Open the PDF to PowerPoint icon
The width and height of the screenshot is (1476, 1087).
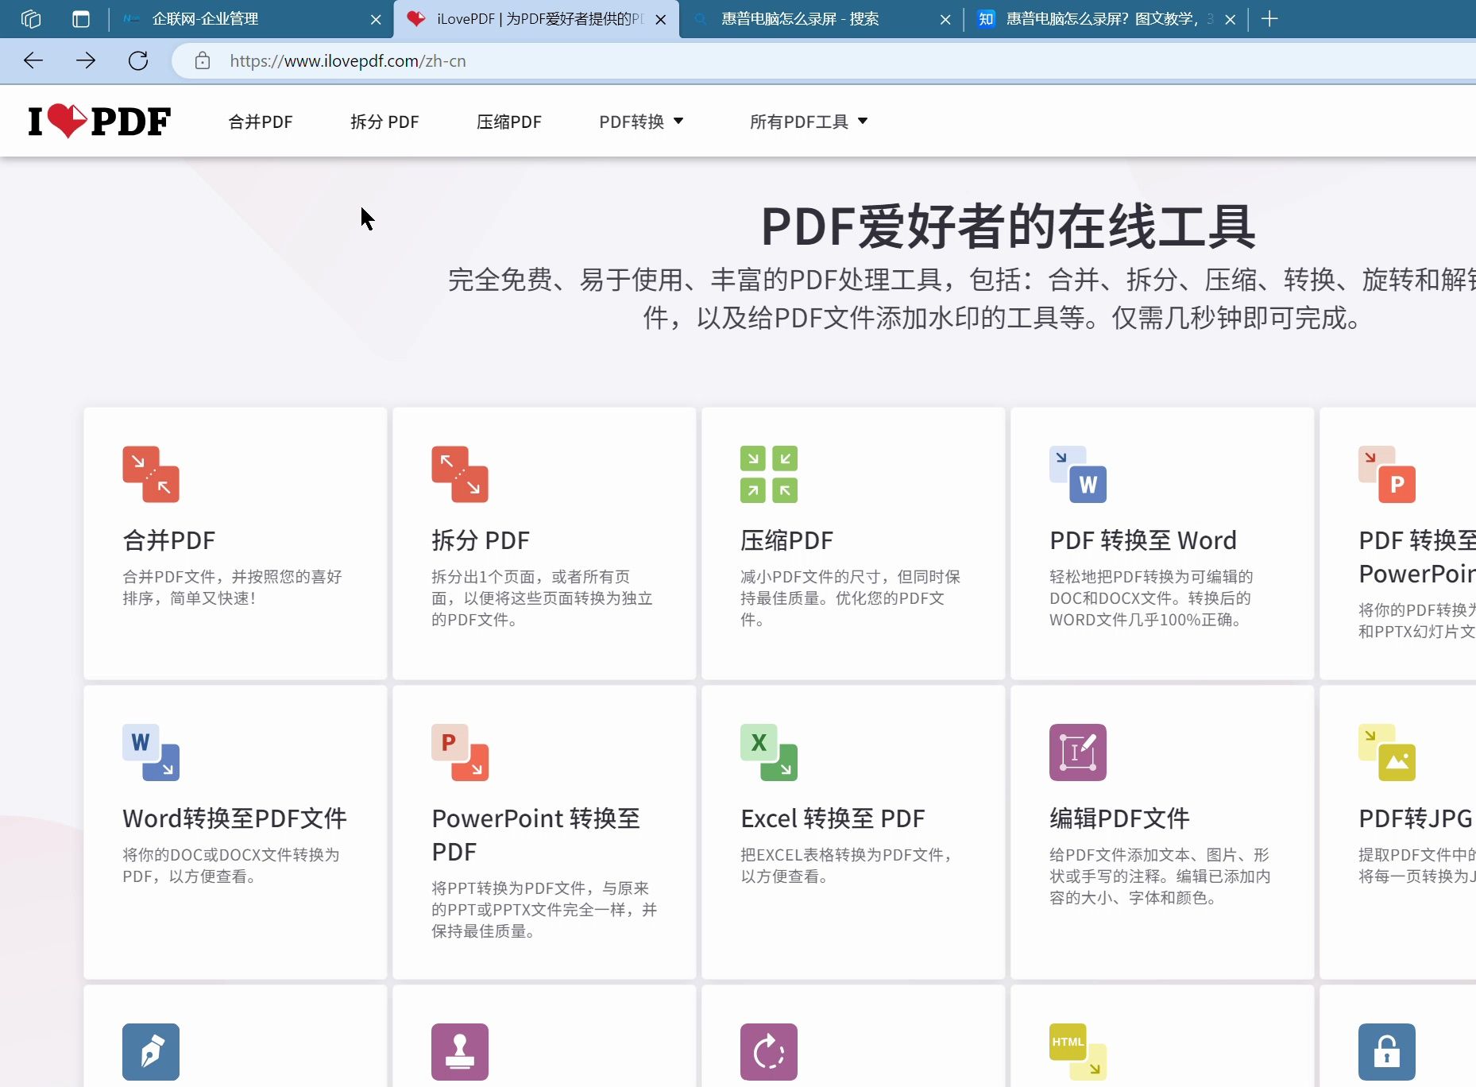[x=1387, y=474]
